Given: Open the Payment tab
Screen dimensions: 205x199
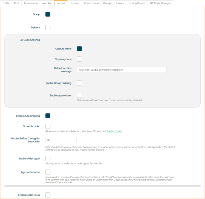Looking at the screenshot, I should 74,3.
